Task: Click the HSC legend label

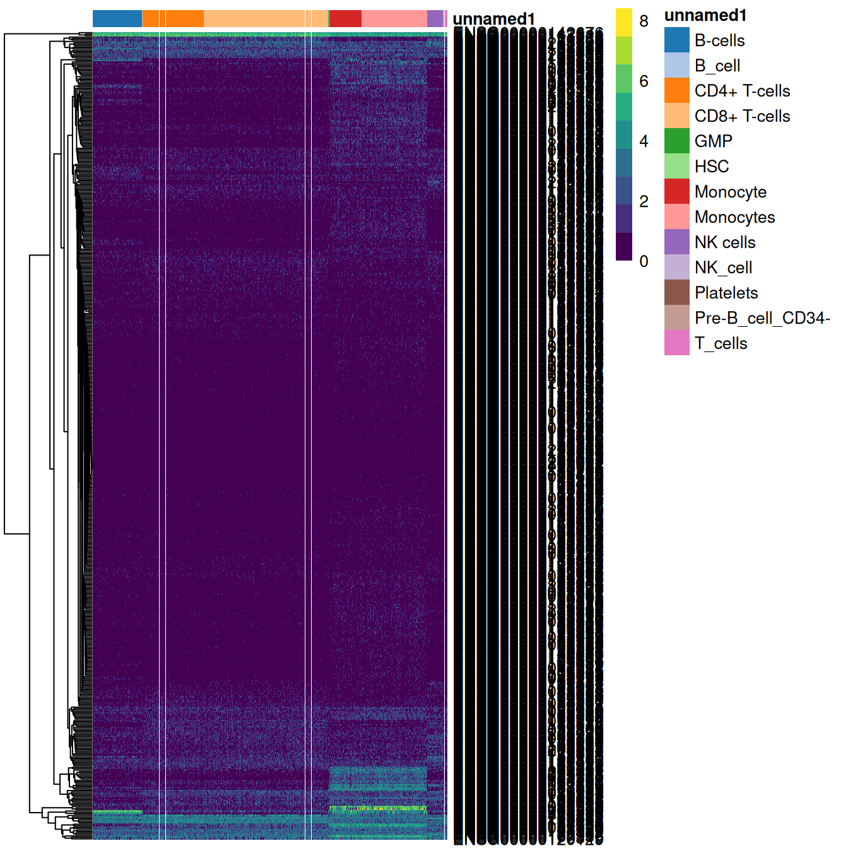Action: [x=712, y=167]
